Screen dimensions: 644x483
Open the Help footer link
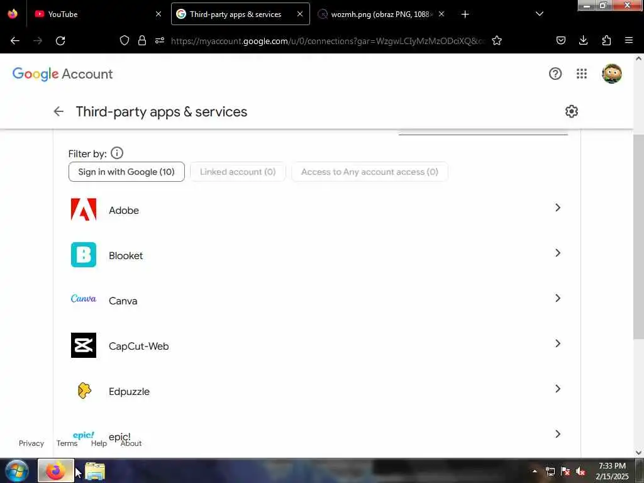pos(99,443)
